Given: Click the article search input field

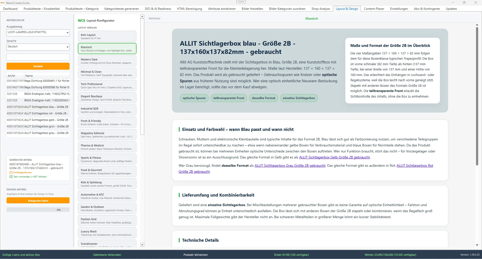Looking at the screenshot, I should tap(38, 57).
